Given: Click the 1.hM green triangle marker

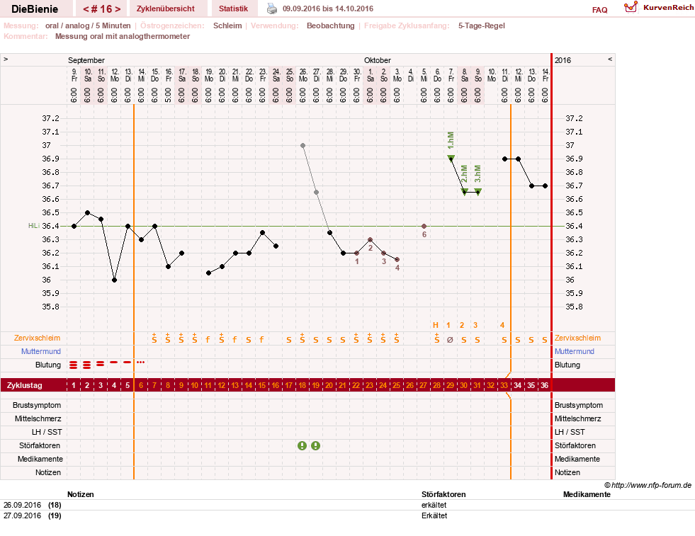Looking at the screenshot, I should (x=451, y=158).
